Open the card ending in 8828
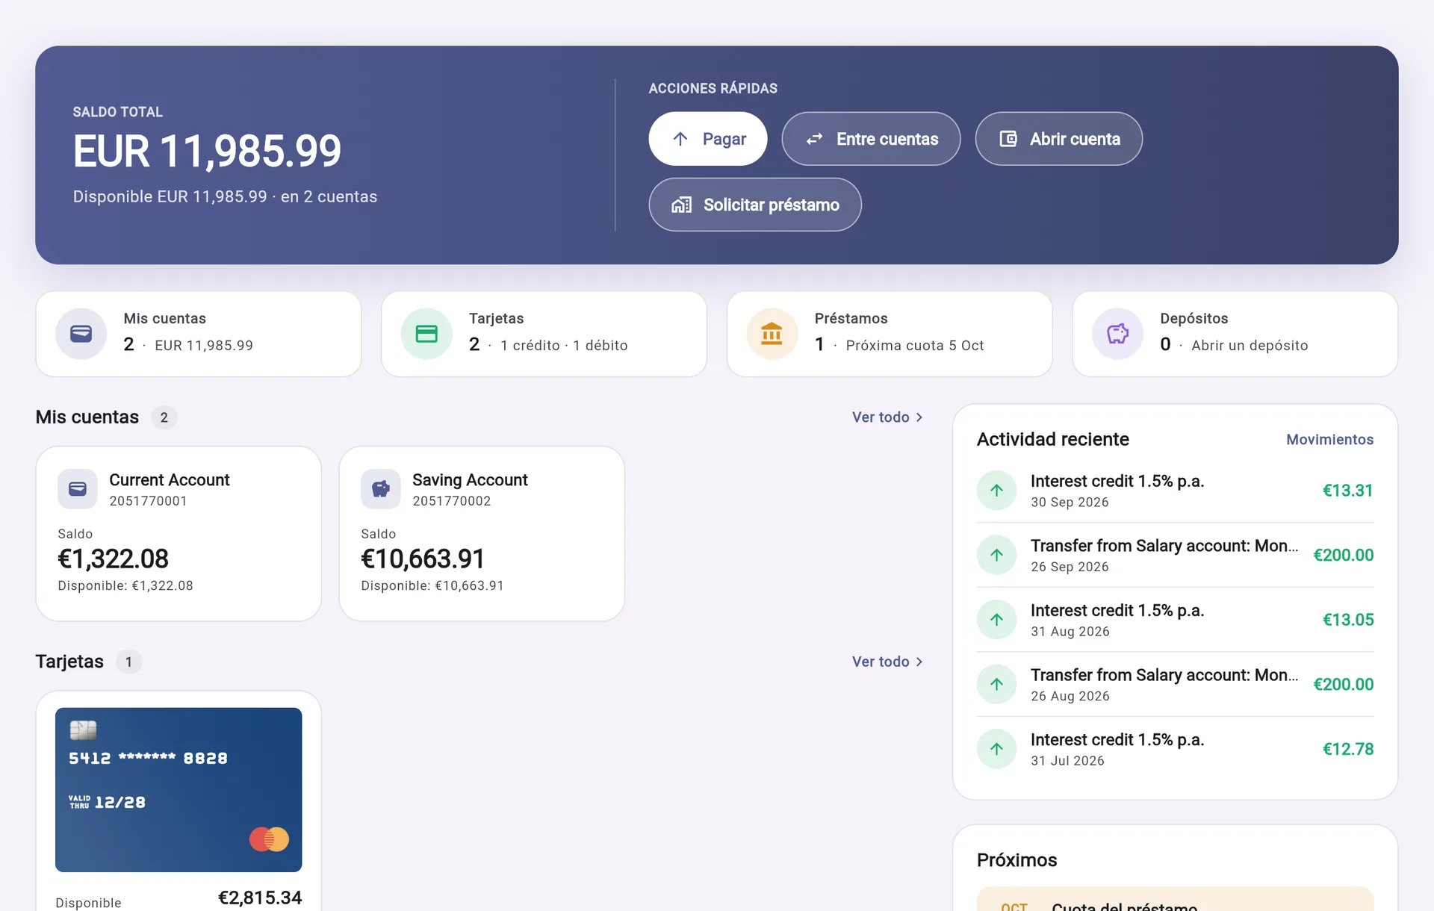1434x911 pixels. click(179, 790)
